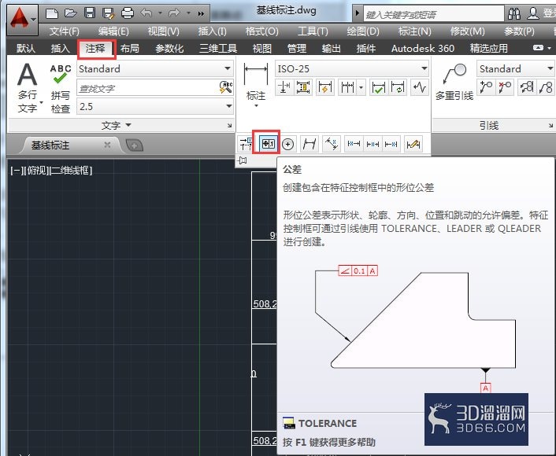556x456 pixels.
Task: Switch to the 插入 ribbon tab
Action: [61, 48]
